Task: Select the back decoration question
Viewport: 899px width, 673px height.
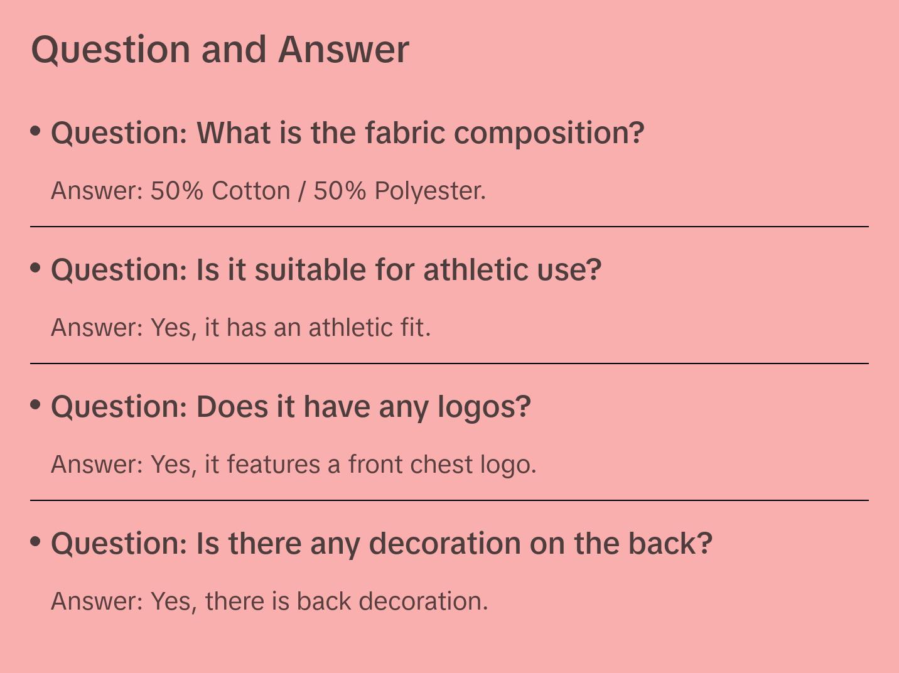Action: (x=382, y=544)
